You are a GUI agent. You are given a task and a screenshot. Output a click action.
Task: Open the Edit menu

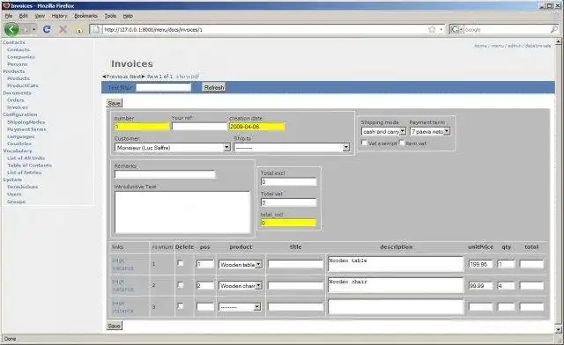[24, 16]
